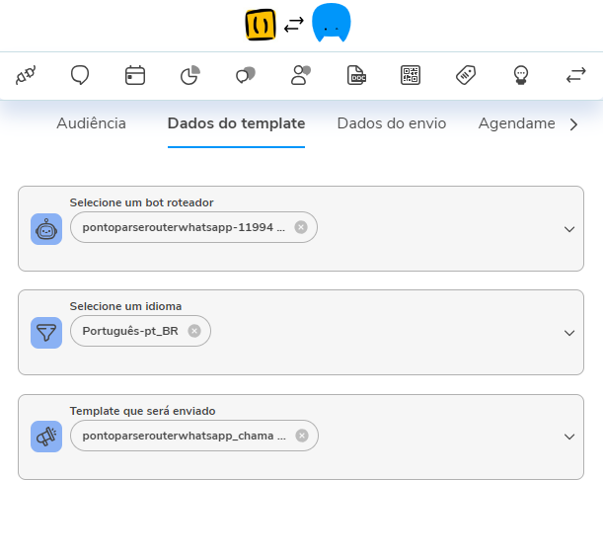The height and width of the screenshot is (559, 603).
Task: Remove the pontoparserouterwhatsapp-11994 bot chip
Action: [x=301, y=227]
